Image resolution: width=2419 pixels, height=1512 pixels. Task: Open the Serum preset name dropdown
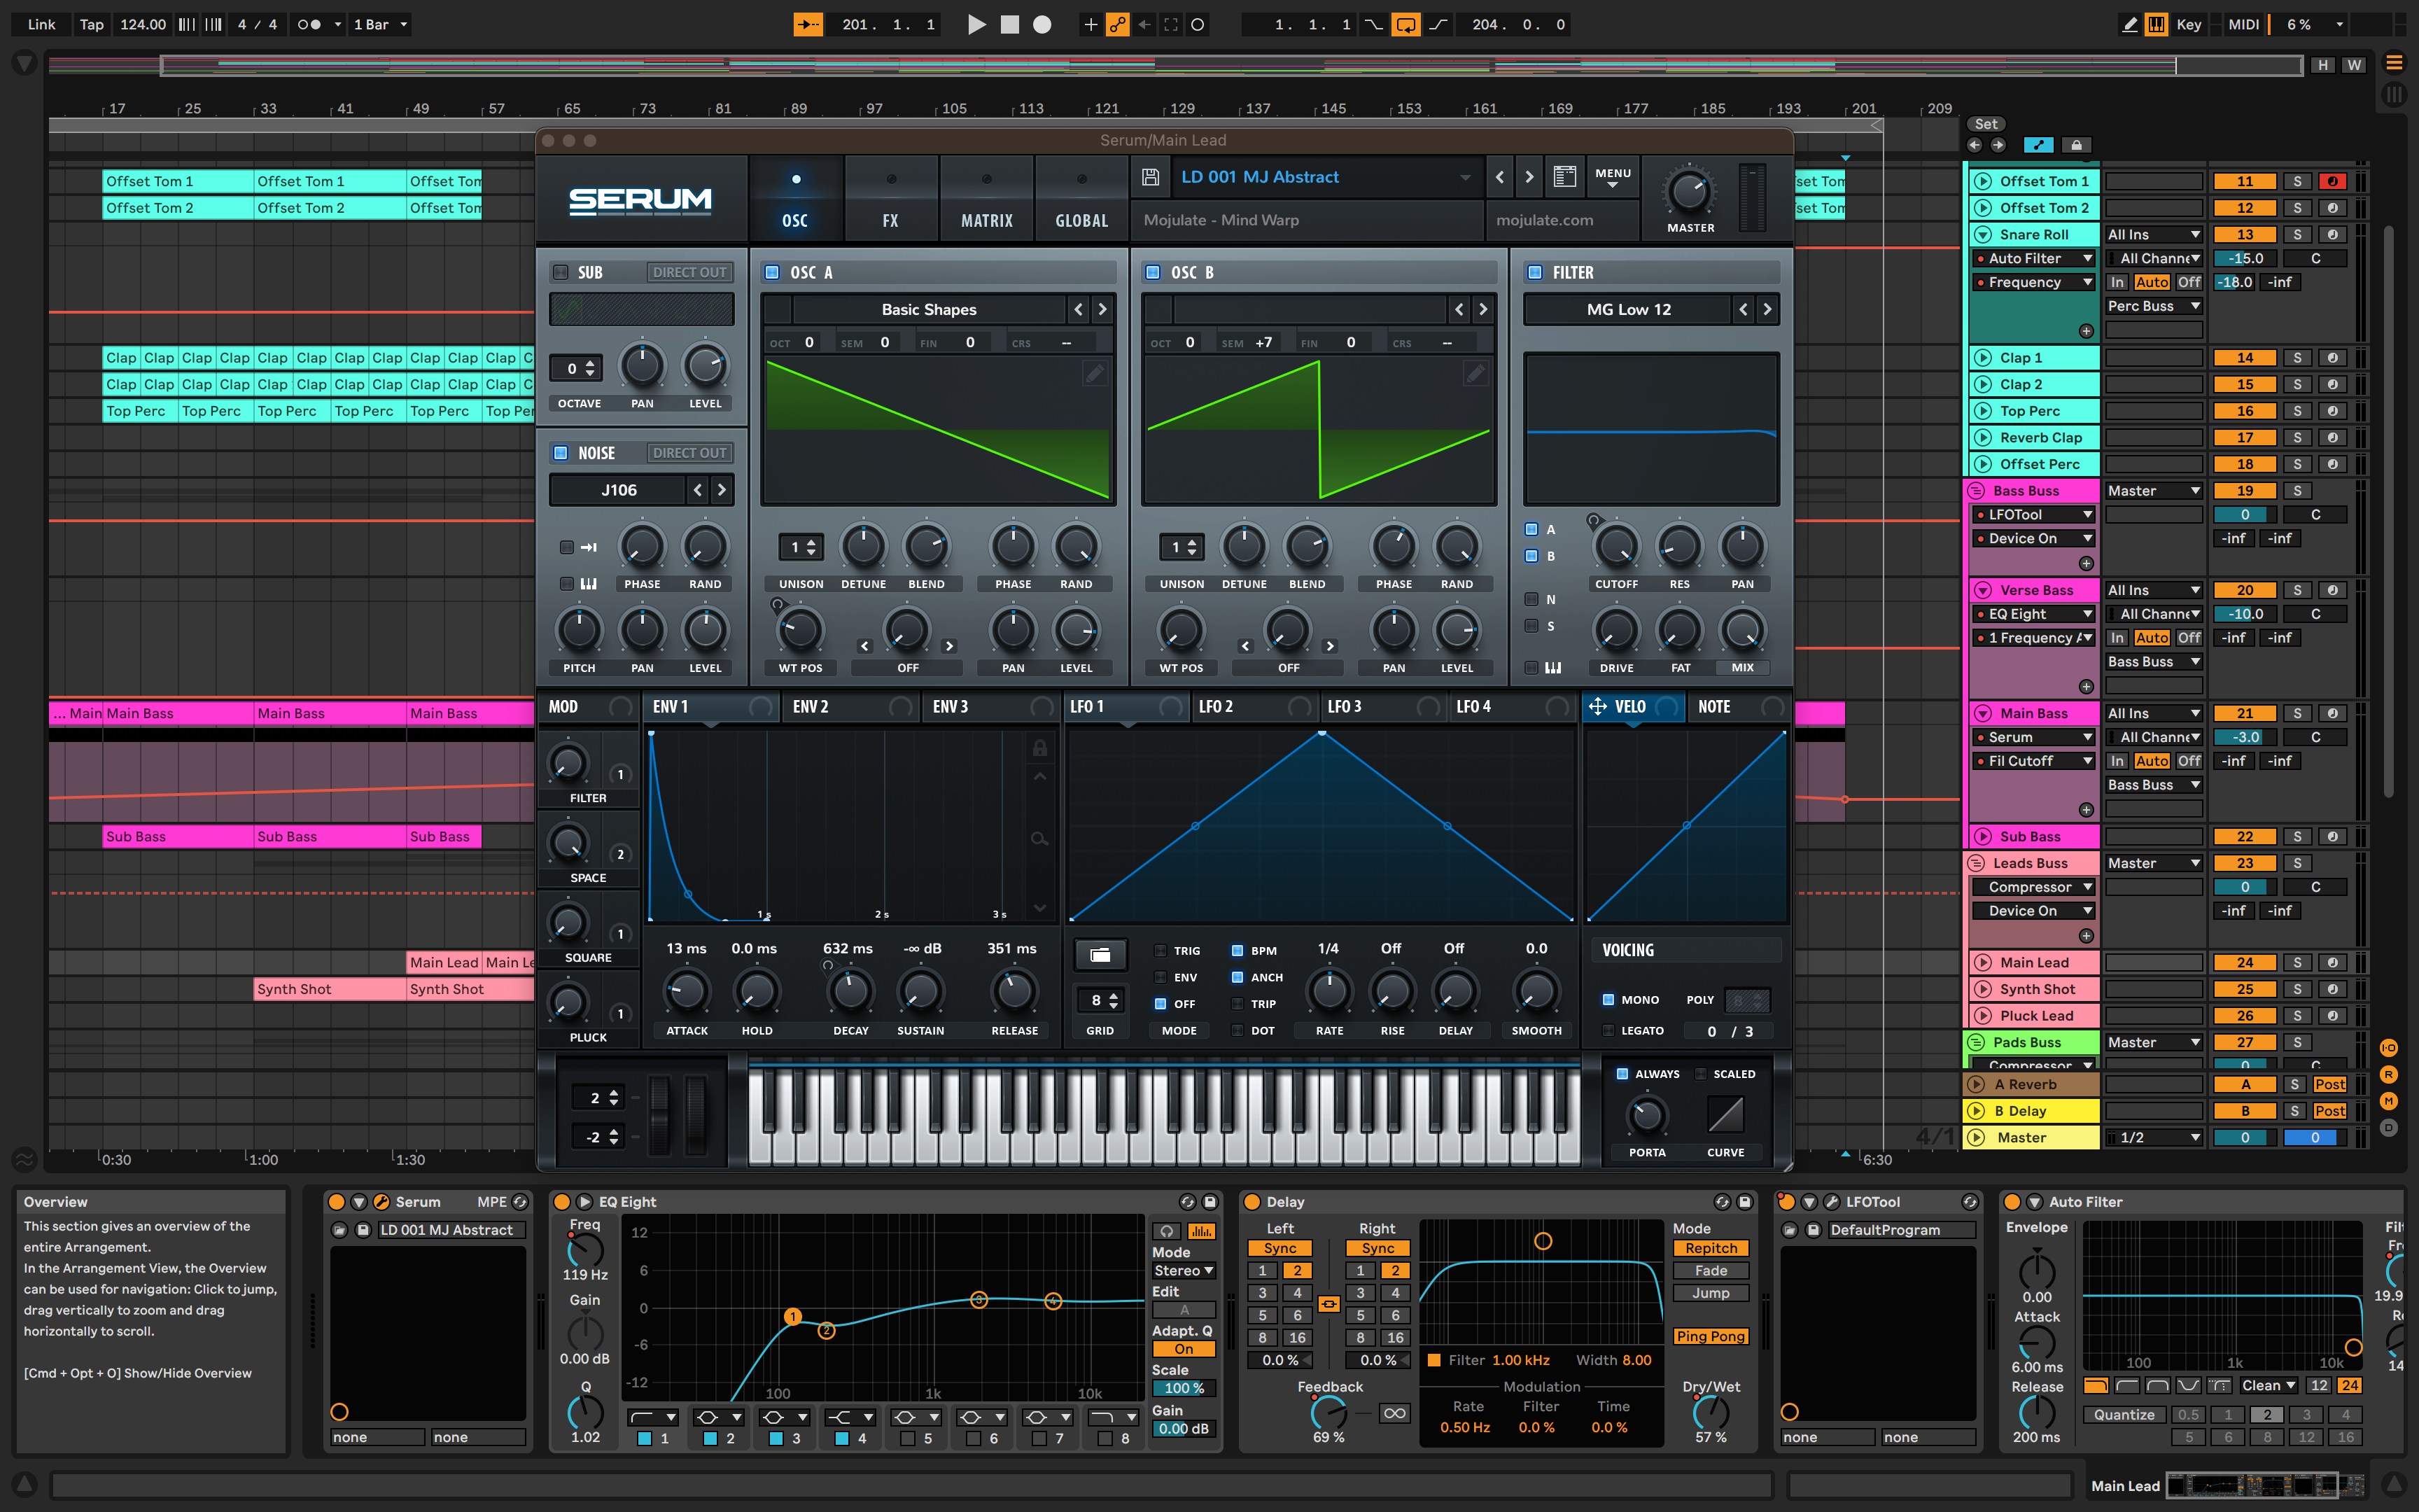[x=1464, y=177]
